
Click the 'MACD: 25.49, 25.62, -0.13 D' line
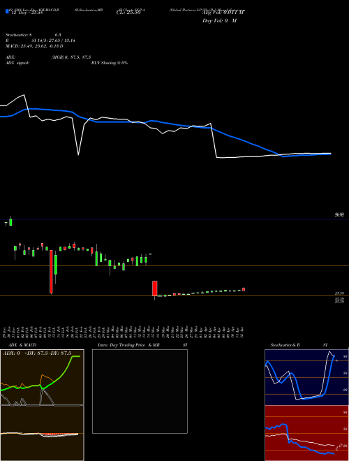34,46
